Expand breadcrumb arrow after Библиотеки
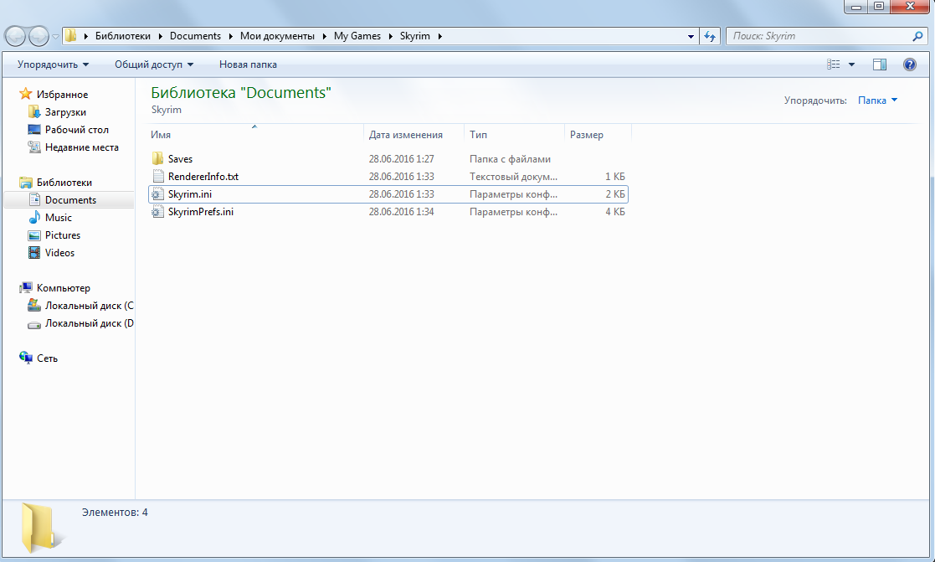The image size is (935, 562). tap(161, 36)
